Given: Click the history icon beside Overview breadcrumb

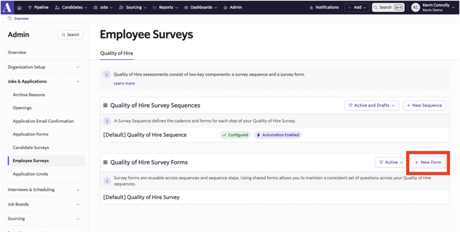Looking at the screenshot, I should 9,19.
